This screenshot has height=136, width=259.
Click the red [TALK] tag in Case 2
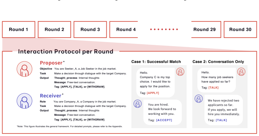[x=213, y=88]
